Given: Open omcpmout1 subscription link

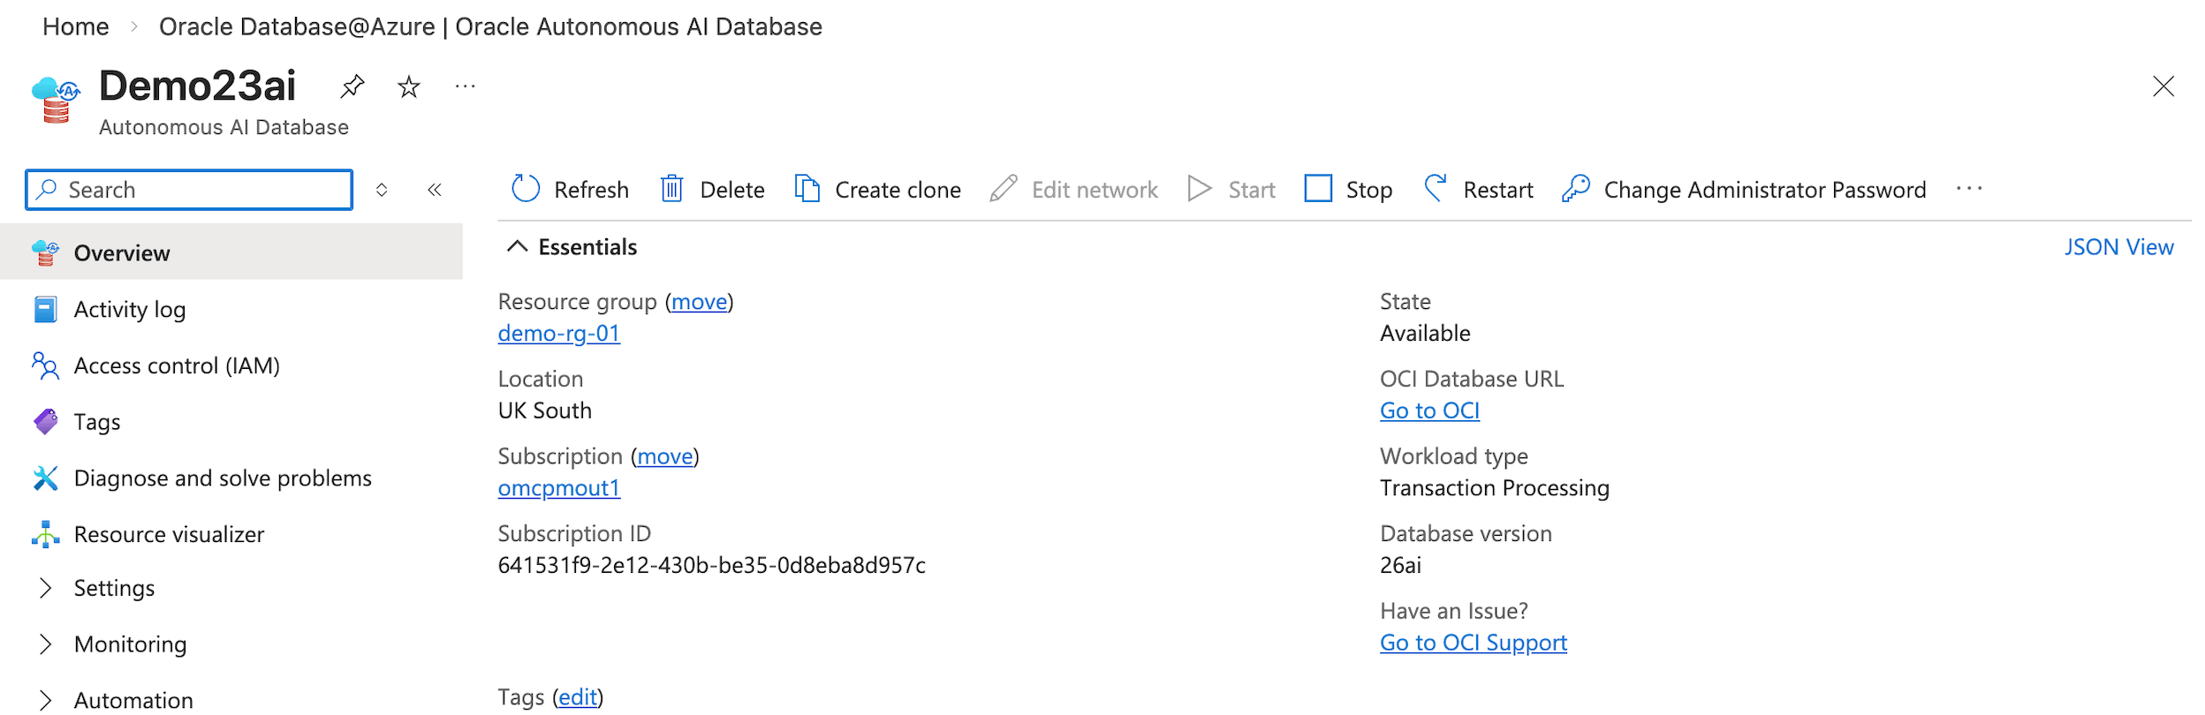Looking at the screenshot, I should tap(559, 488).
